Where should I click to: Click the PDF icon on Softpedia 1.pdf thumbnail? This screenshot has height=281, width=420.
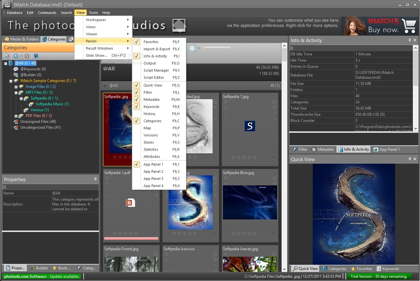tap(131, 203)
